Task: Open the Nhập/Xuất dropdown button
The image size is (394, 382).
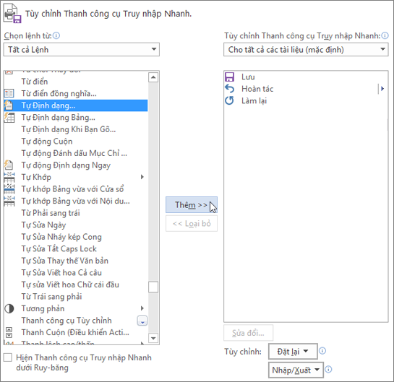Action: pos(296,370)
